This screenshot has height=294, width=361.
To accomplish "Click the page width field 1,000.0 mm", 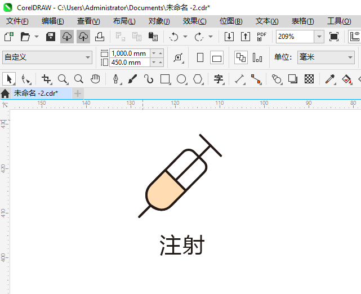I will (130, 53).
